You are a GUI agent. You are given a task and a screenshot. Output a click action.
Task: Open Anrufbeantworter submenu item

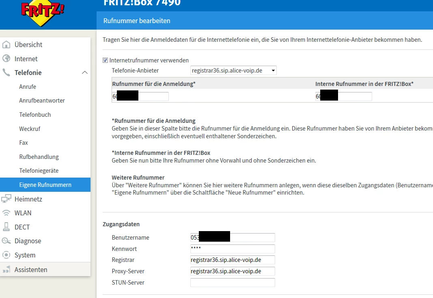42,101
